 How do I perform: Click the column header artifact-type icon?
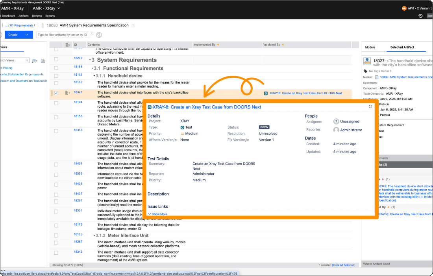[67, 45]
